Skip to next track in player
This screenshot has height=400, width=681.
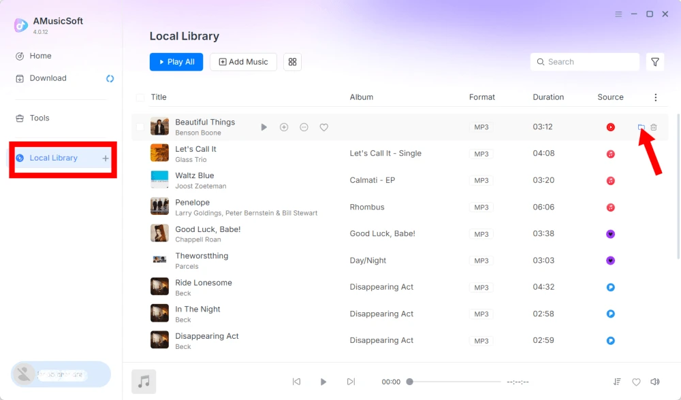tap(351, 382)
